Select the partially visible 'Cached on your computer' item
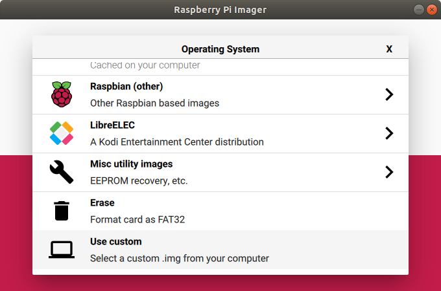 click(x=220, y=67)
